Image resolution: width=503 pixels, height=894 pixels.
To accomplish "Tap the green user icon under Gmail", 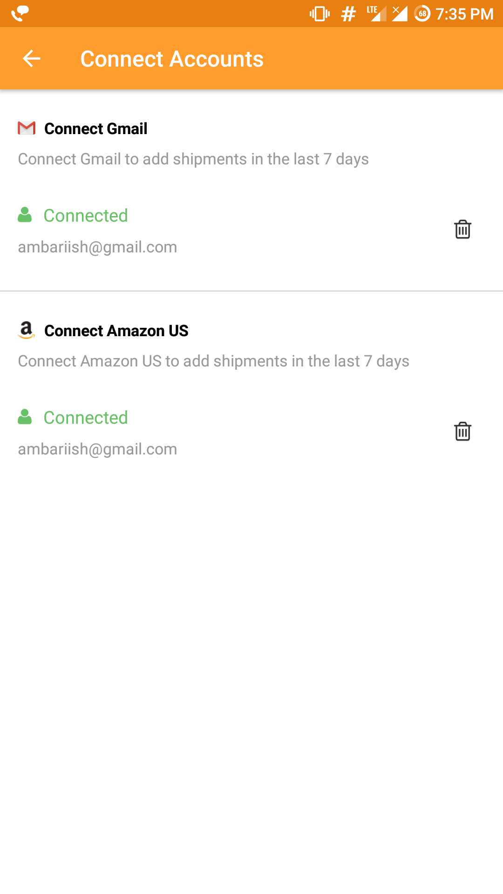I will [x=25, y=215].
